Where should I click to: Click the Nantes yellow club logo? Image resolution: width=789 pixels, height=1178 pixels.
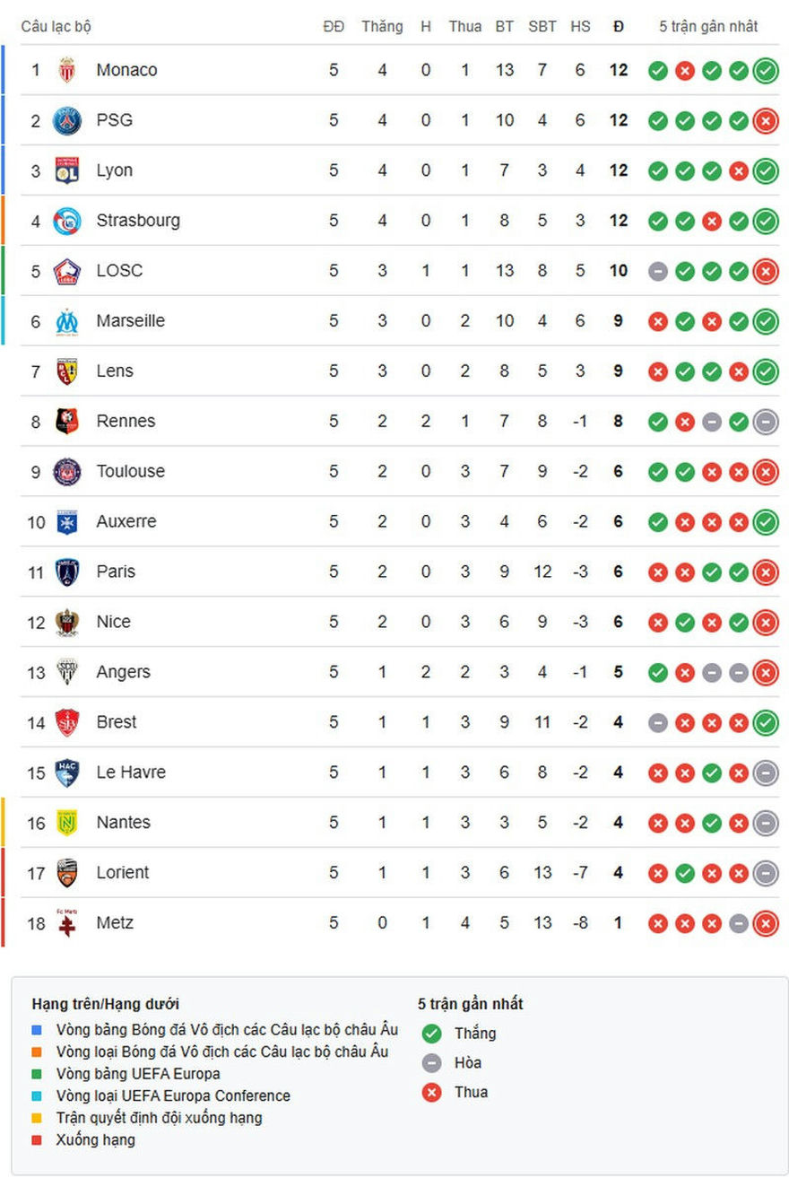67,823
